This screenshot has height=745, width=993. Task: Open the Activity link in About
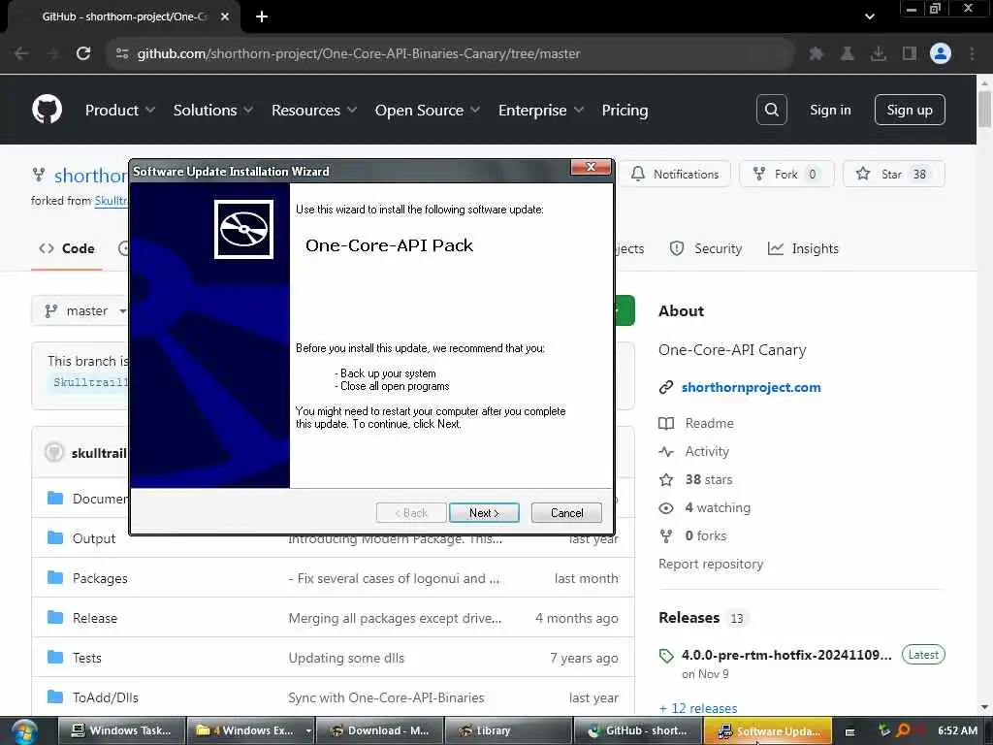707,451
